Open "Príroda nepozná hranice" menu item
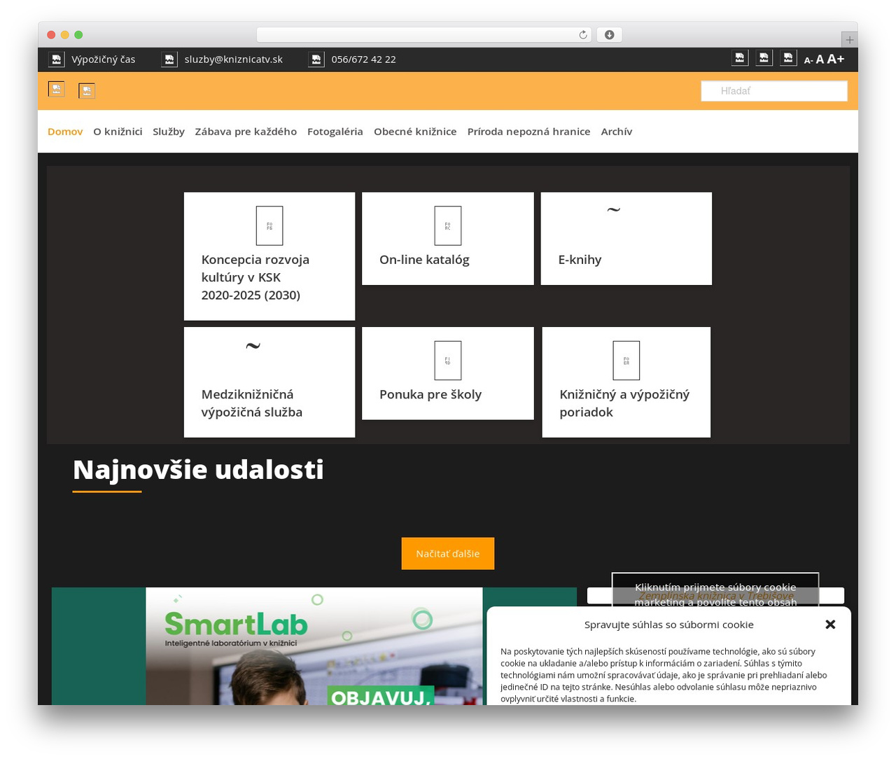 [528, 132]
